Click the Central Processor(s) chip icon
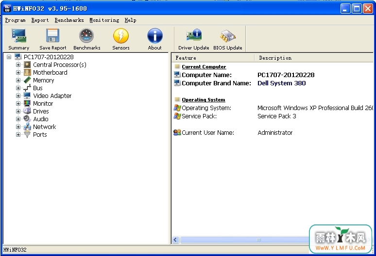Screen dimensions: 376x256 [x=27, y=64]
